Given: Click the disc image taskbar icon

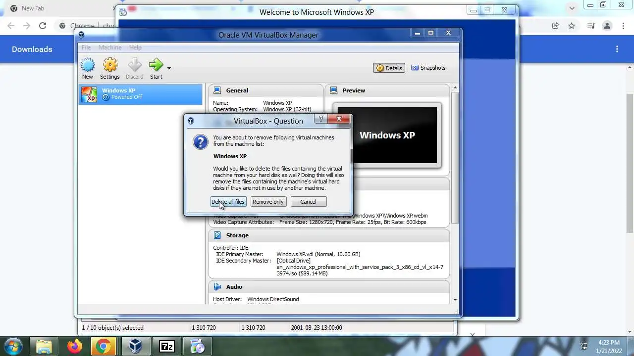Looking at the screenshot, I should coord(198,346).
